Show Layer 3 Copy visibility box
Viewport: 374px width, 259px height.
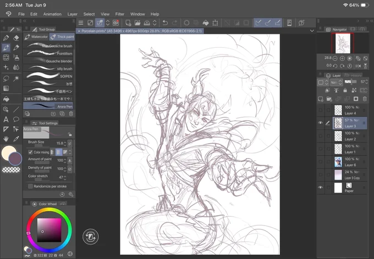(320, 174)
